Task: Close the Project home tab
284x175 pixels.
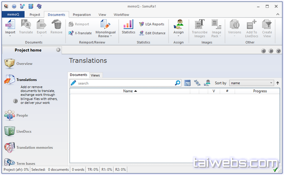Action: point(58,50)
